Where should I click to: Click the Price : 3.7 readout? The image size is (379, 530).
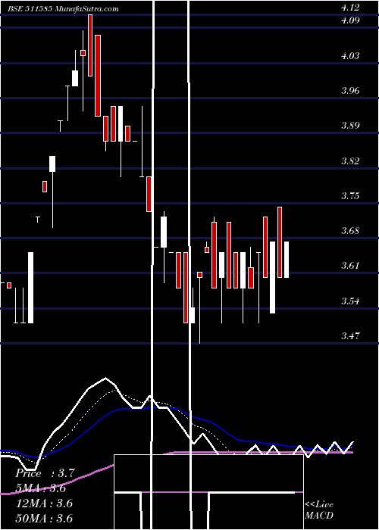pos(45,473)
